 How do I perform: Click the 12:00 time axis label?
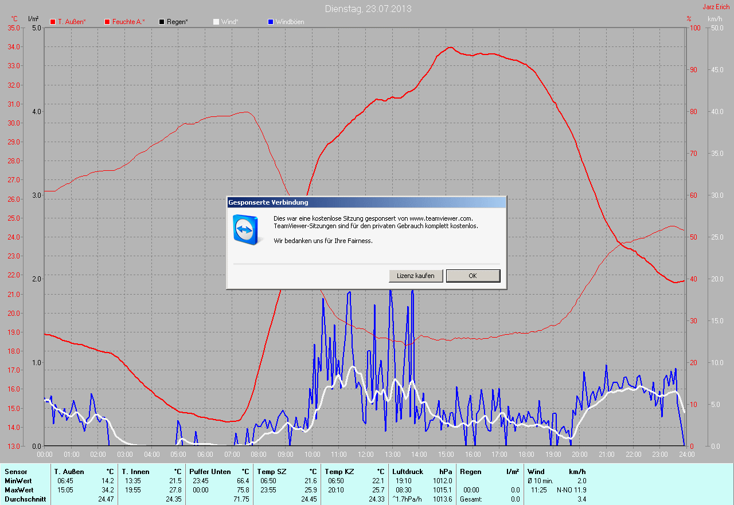click(x=365, y=455)
